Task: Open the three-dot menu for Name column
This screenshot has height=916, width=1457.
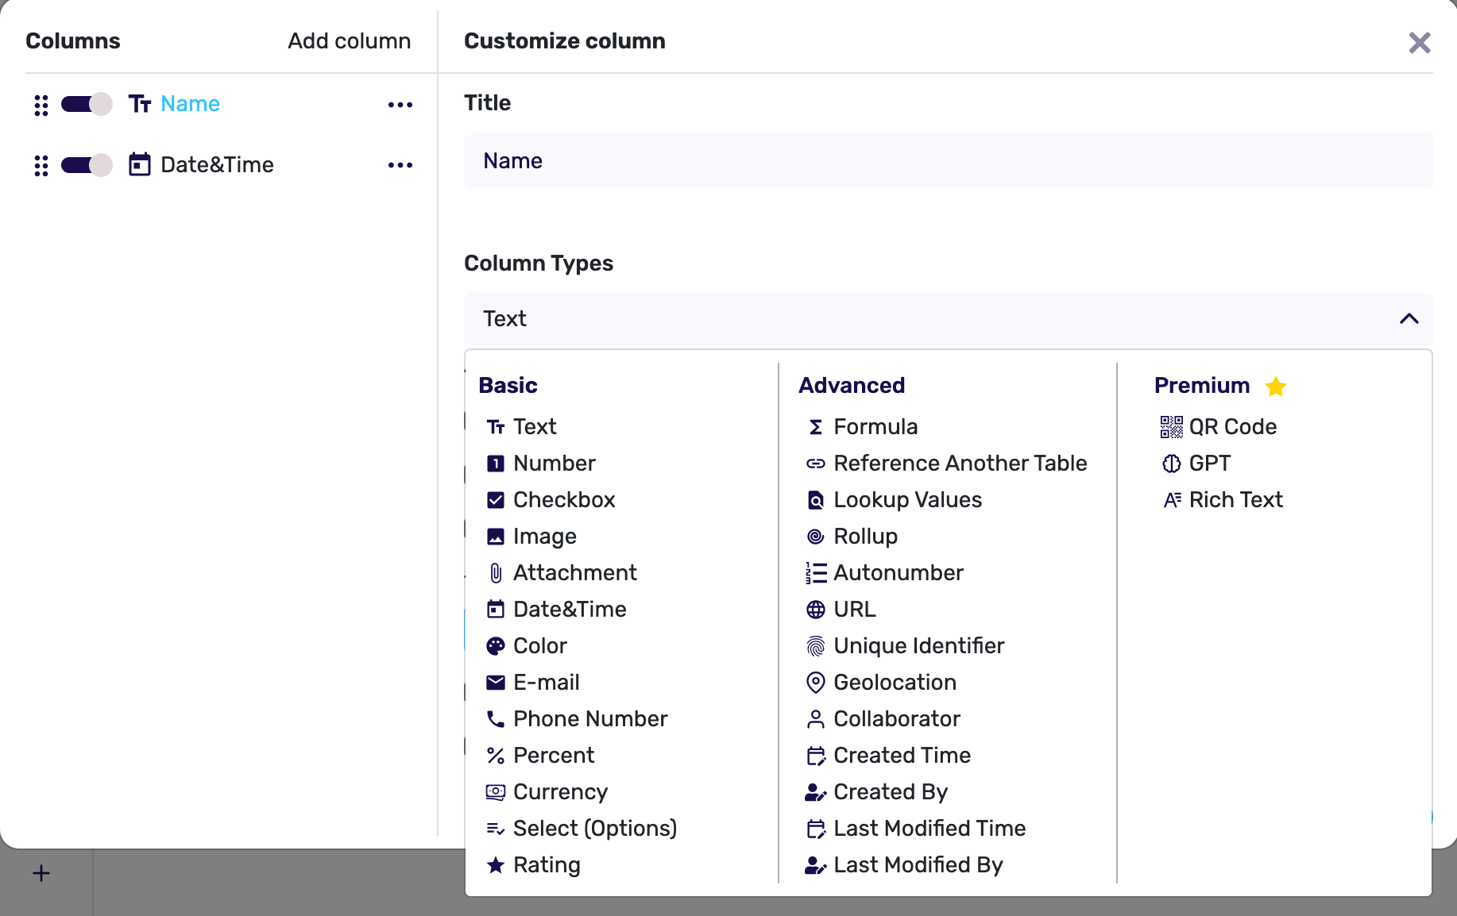Action: click(x=400, y=105)
